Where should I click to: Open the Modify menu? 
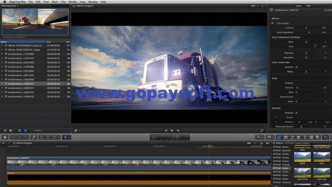click(73, 2)
